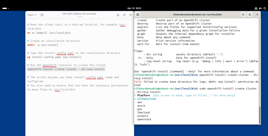Select gcp platform entry

(x=140, y=109)
